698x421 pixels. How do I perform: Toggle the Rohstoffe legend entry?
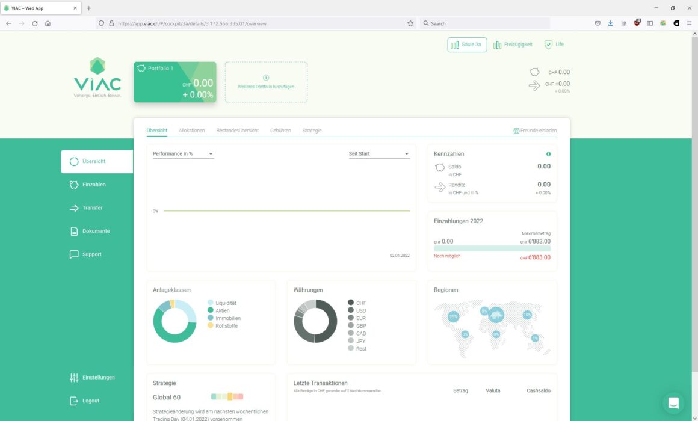(x=223, y=326)
